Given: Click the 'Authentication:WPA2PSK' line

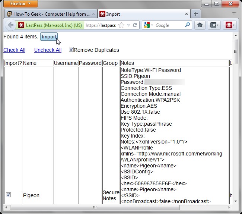Looking at the screenshot, I should tap(150, 100).
